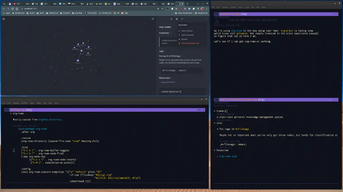Image resolution: width=343 pixels, height=192 pixels.
Task: Follow the OrgMode-ExoCortex link in config.org
Action: click(x=50, y=120)
